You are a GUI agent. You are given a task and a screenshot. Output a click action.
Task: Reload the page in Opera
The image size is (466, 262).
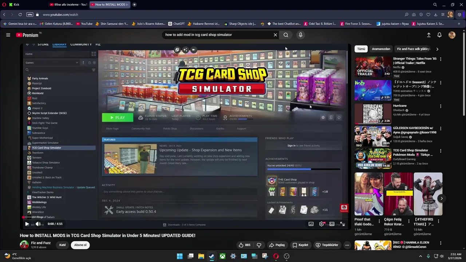pos(20,15)
